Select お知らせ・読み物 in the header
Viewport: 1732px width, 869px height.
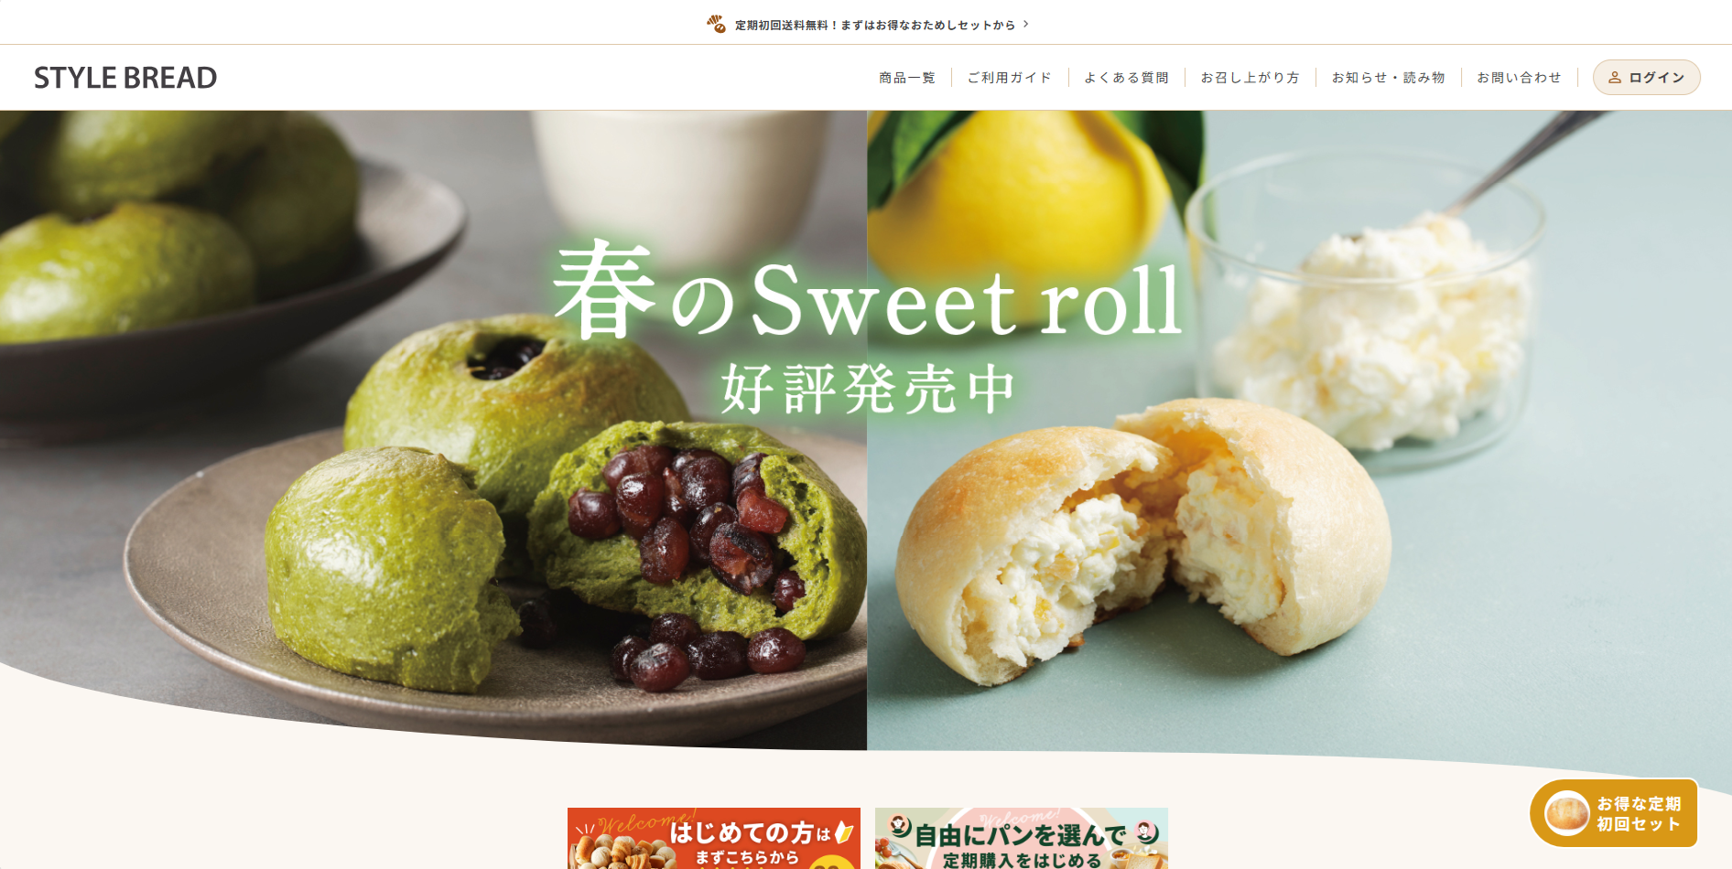(1388, 78)
